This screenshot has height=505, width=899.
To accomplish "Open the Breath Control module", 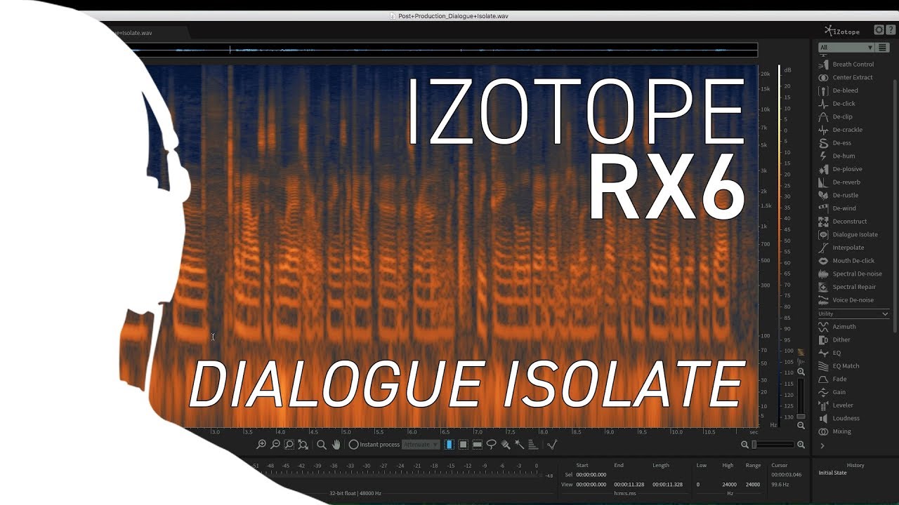I will click(x=846, y=65).
